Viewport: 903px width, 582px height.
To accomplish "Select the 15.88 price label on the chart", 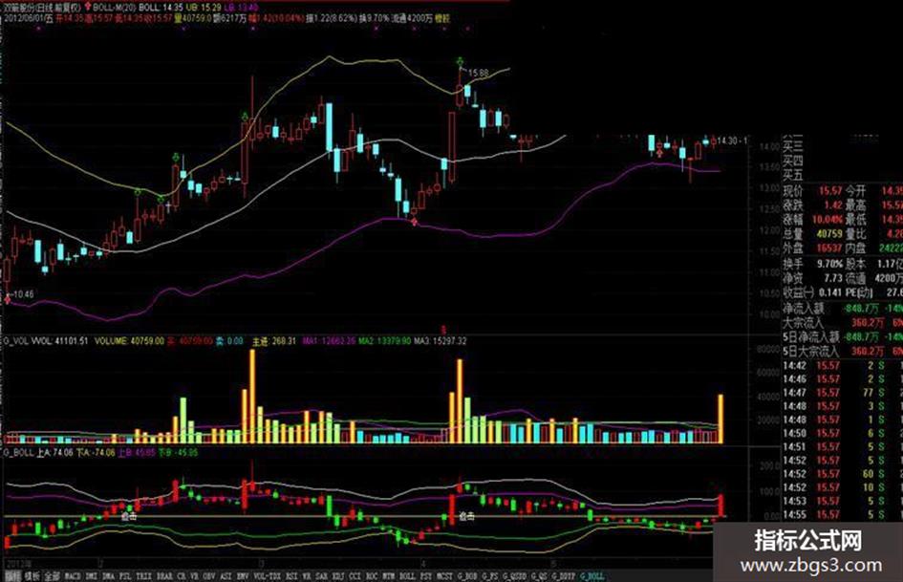I will [478, 73].
